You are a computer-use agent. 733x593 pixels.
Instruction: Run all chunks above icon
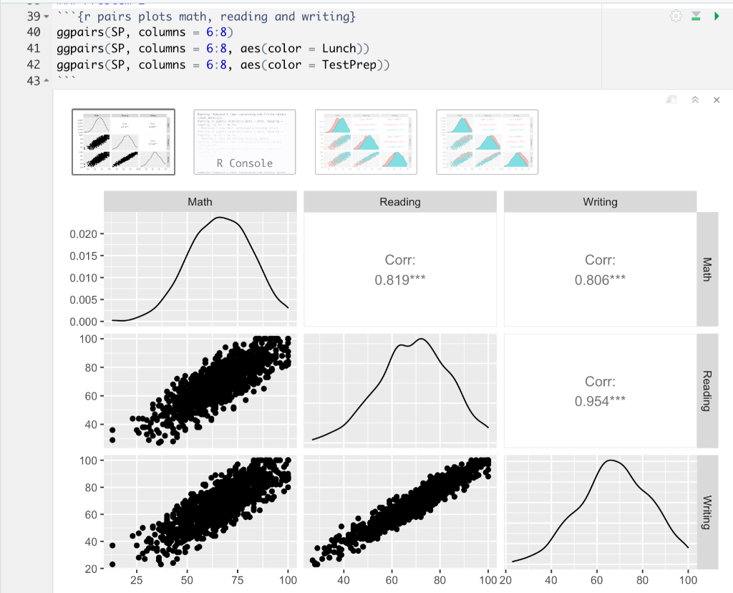click(696, 16)
